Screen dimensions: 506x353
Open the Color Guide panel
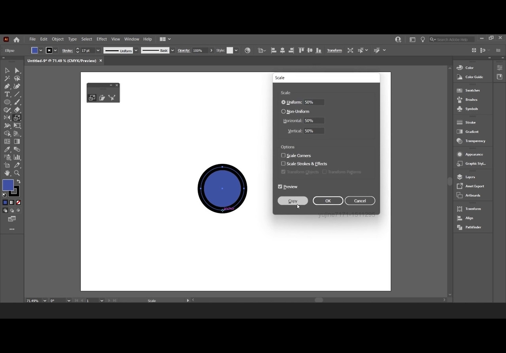point(470,77)
